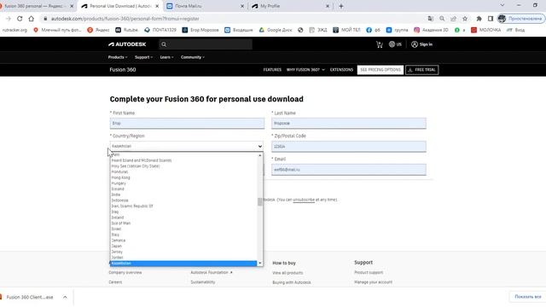Screen dimensions: 546x307
Task: Click the country list scroll down arrow
Action: click(259, 264)
